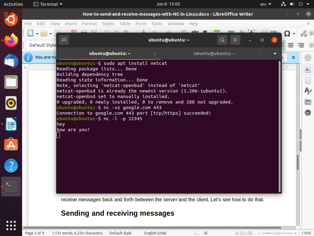
Task: Open the Navigator sidebar deck
Action: pos(308,112)
